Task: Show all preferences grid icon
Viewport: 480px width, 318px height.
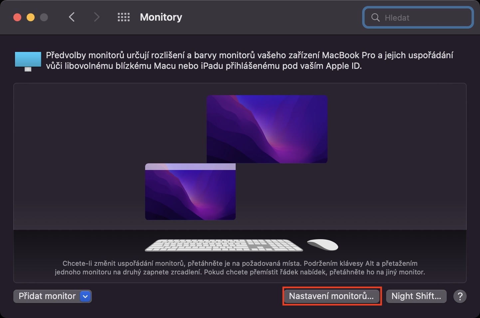Action: pyautogui.click(x=123, y=17)
